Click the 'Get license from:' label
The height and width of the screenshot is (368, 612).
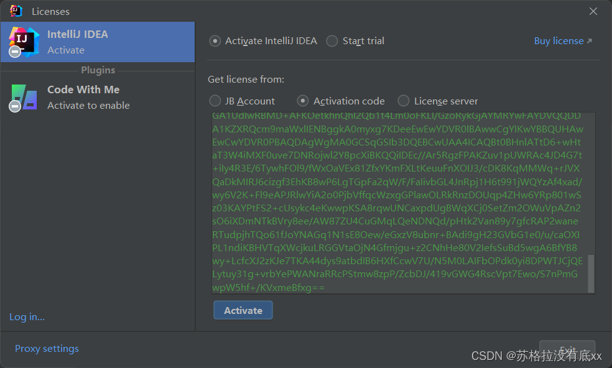246,80
